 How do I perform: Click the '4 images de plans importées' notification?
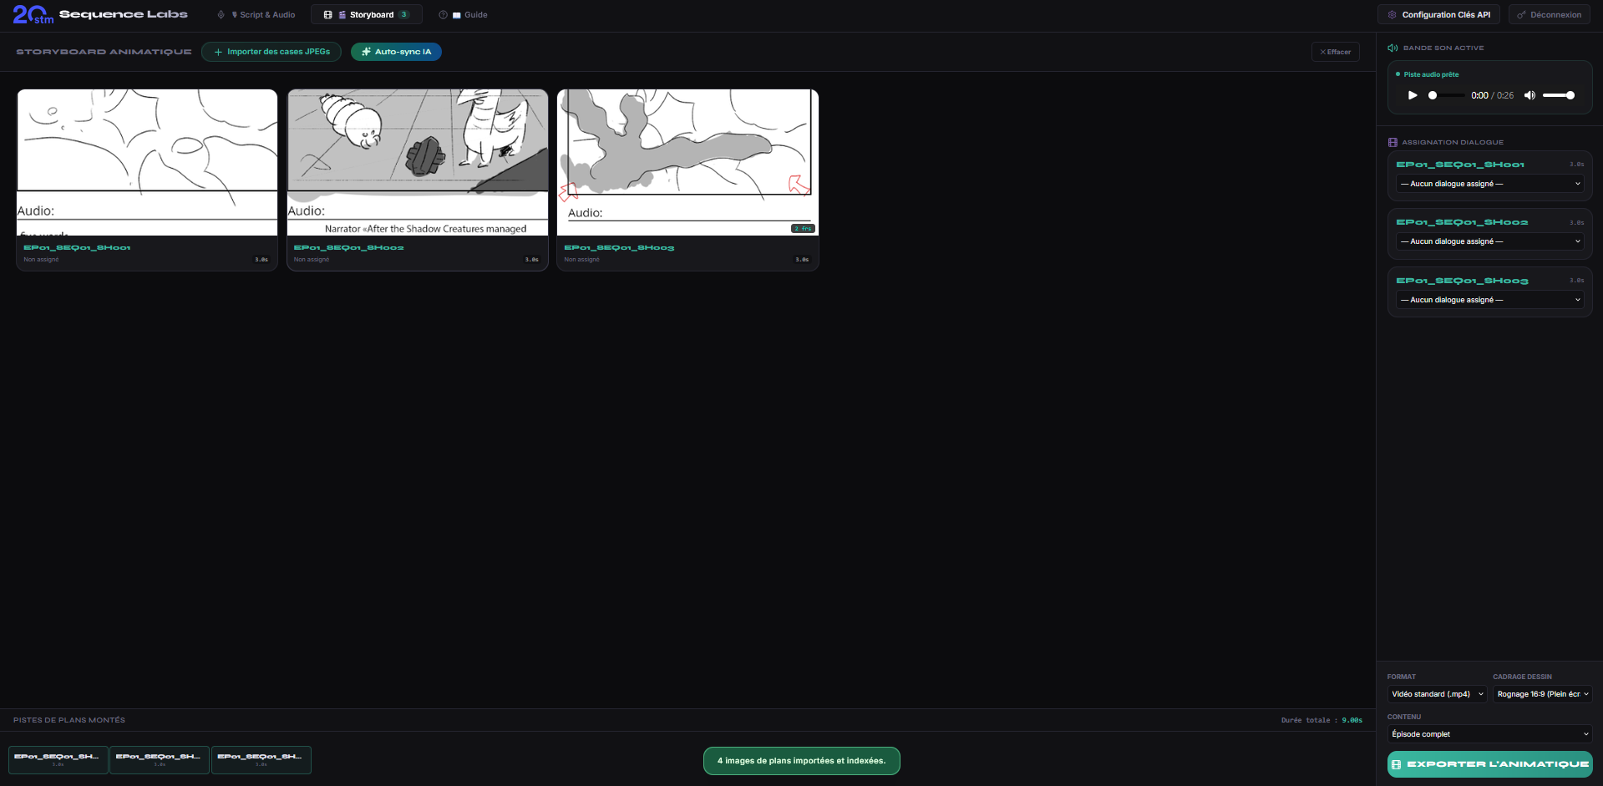click(802, 761)
